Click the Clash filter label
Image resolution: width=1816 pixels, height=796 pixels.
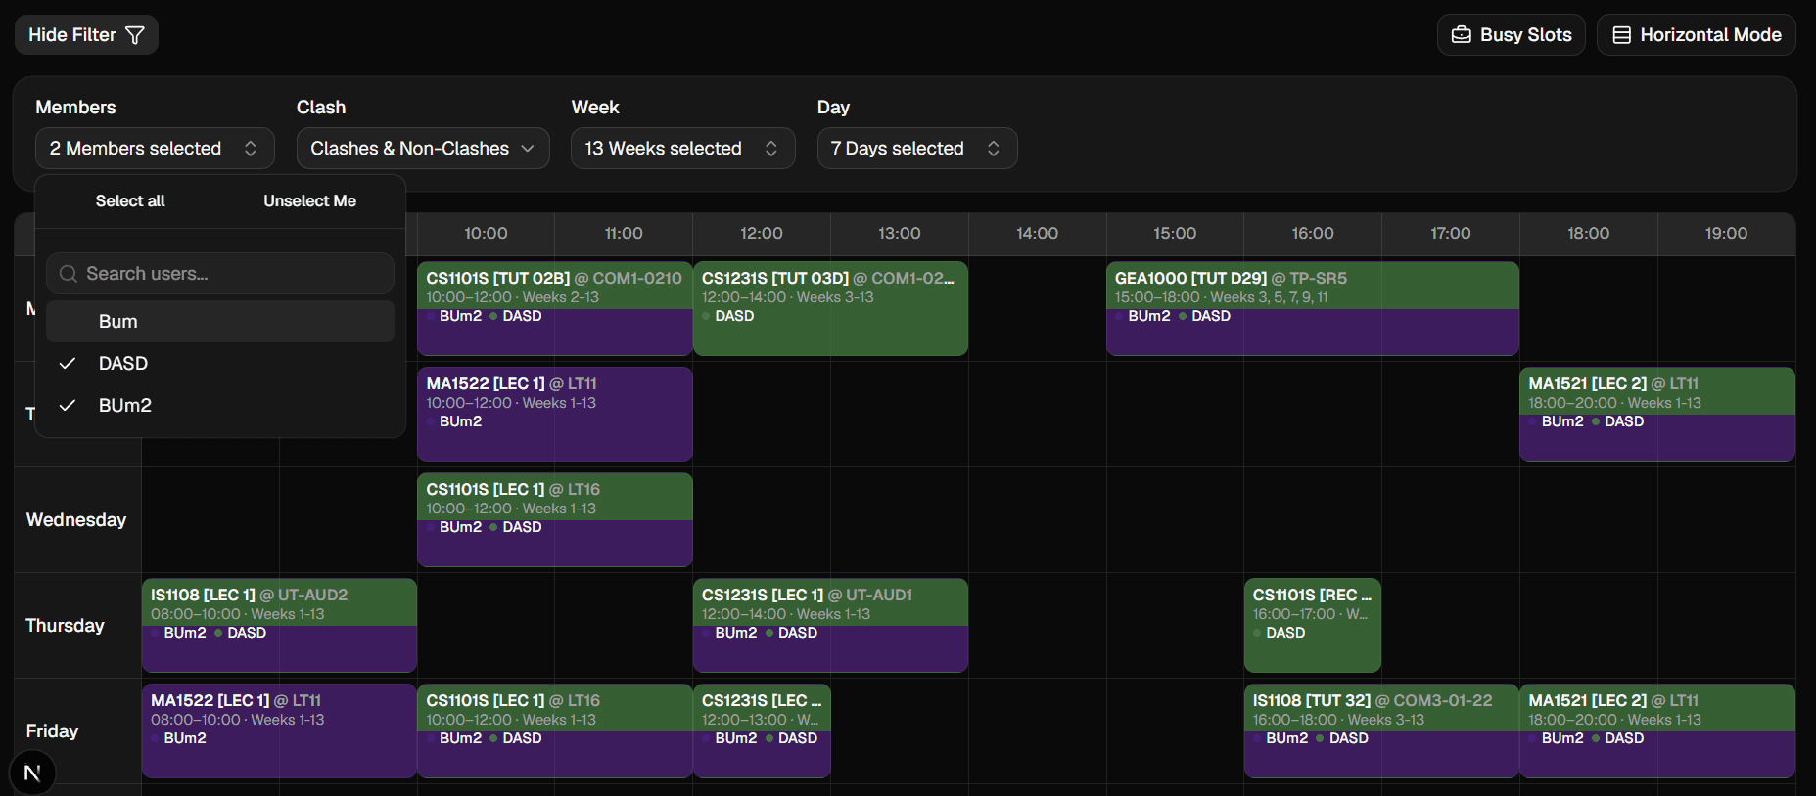[x=321, y=108]
